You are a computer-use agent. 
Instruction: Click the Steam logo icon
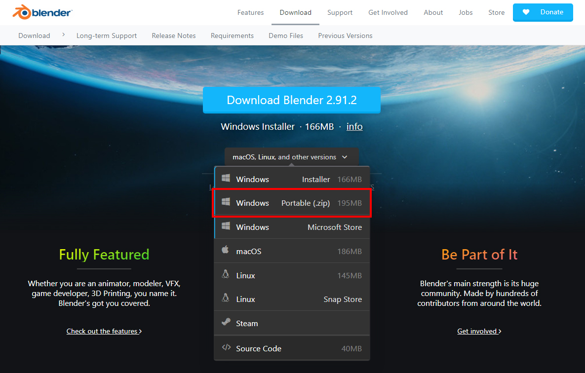[x=226, y=322]
